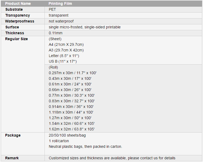This screenshot has width=203, height=162.
Task: Click the (Roll) section heading
Action: click(53, 67)
